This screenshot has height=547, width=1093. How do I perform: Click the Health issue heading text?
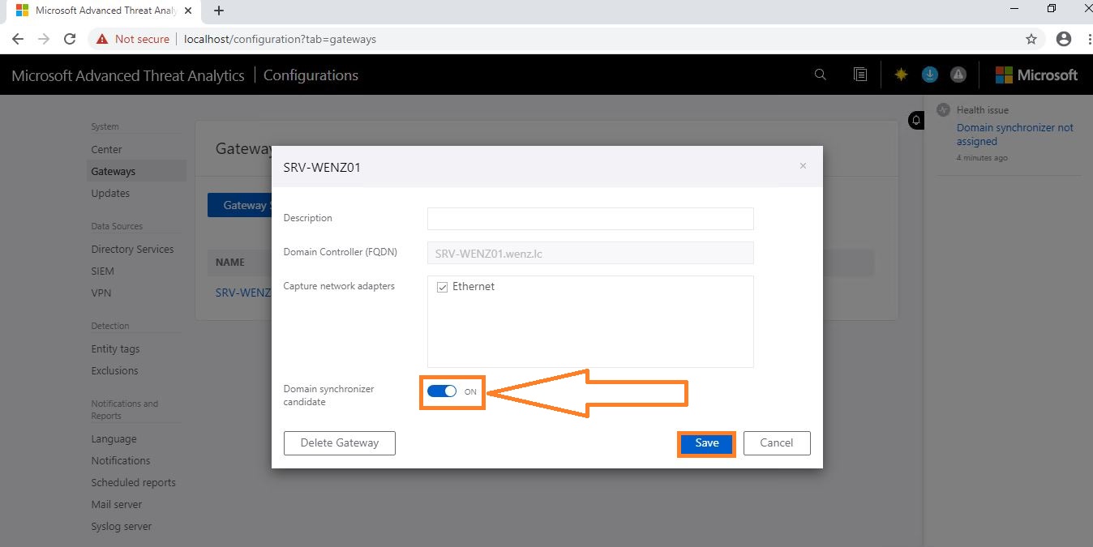click(x=983, y=109)
